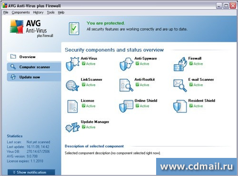Select the Online Shield component label
Image resolution: width=238 pixels, height=176 pixels.
pos(146,100)
